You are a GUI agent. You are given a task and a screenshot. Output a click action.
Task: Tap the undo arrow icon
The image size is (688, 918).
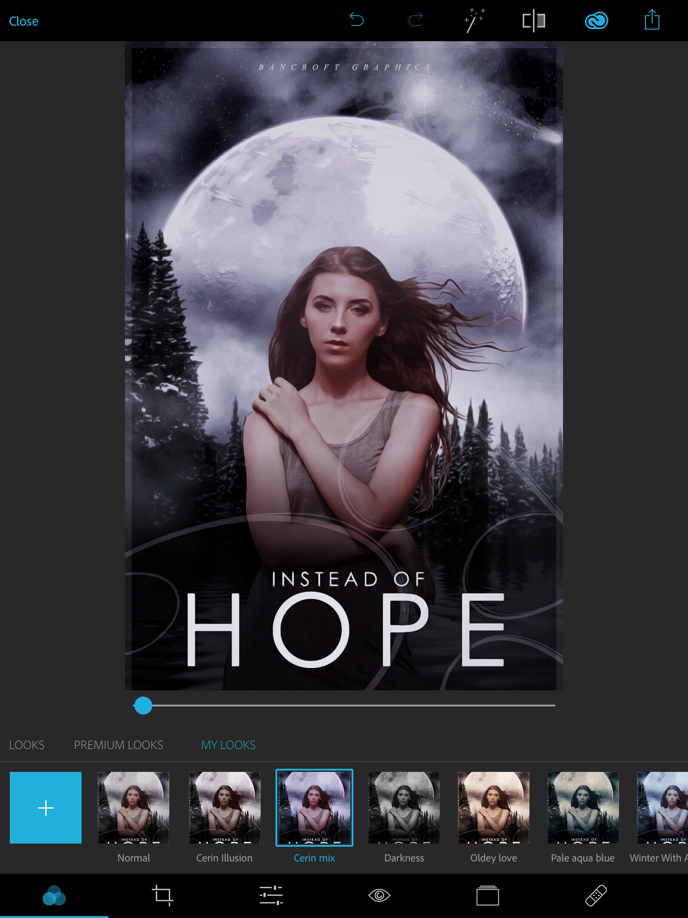[356, 20]
